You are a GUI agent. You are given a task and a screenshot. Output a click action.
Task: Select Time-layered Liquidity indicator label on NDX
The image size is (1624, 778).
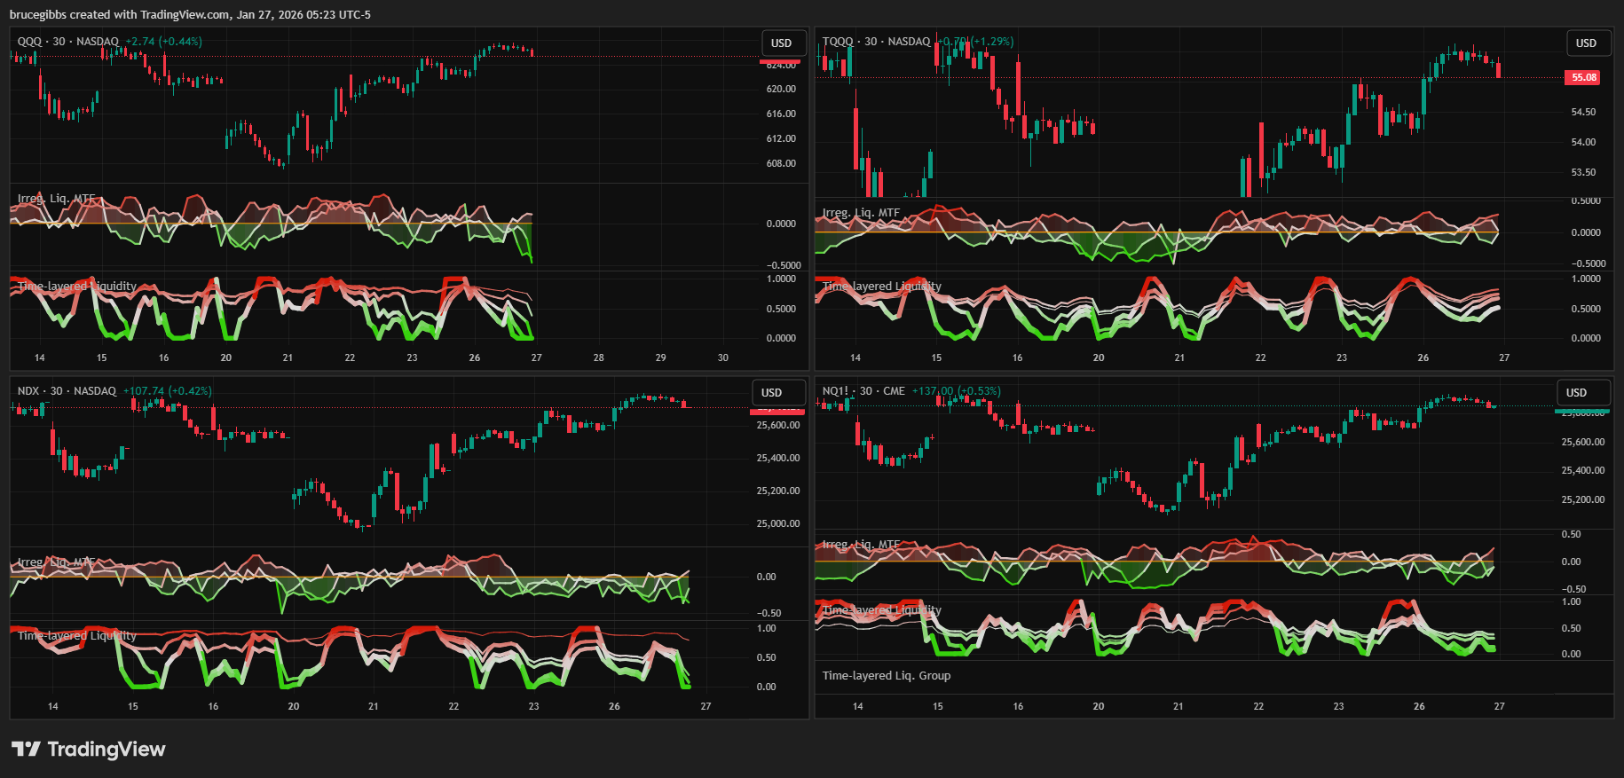tap(76, 635)
